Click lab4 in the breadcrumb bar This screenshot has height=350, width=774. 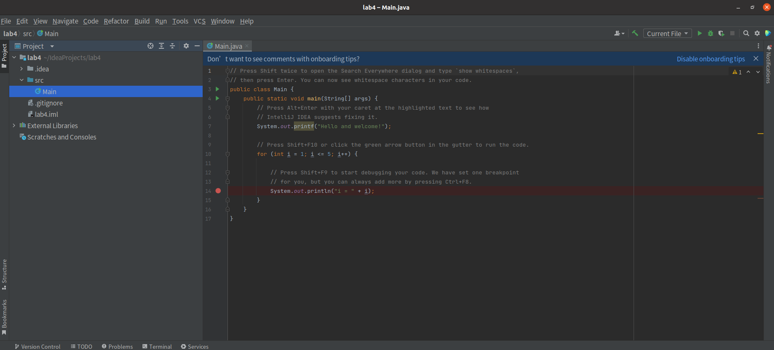pyautogui.click(x=10, y=34)
